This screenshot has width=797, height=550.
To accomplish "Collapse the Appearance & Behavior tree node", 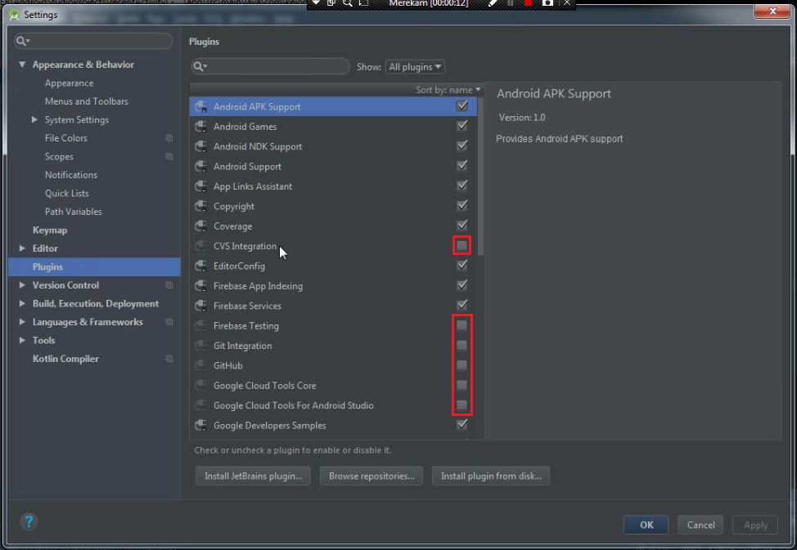I will click(x=22, y=65).
